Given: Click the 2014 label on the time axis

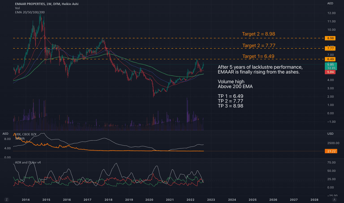Looking at the screenshot, I should coord(26,200).
